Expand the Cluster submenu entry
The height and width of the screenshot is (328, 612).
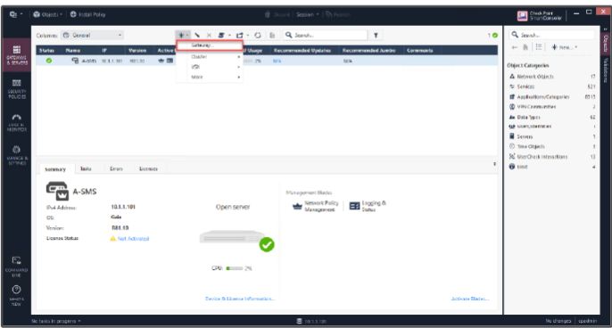pos(210,56)
